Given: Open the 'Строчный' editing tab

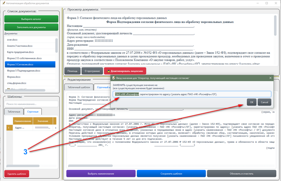Looking at the screenshot, I should 103,87.
